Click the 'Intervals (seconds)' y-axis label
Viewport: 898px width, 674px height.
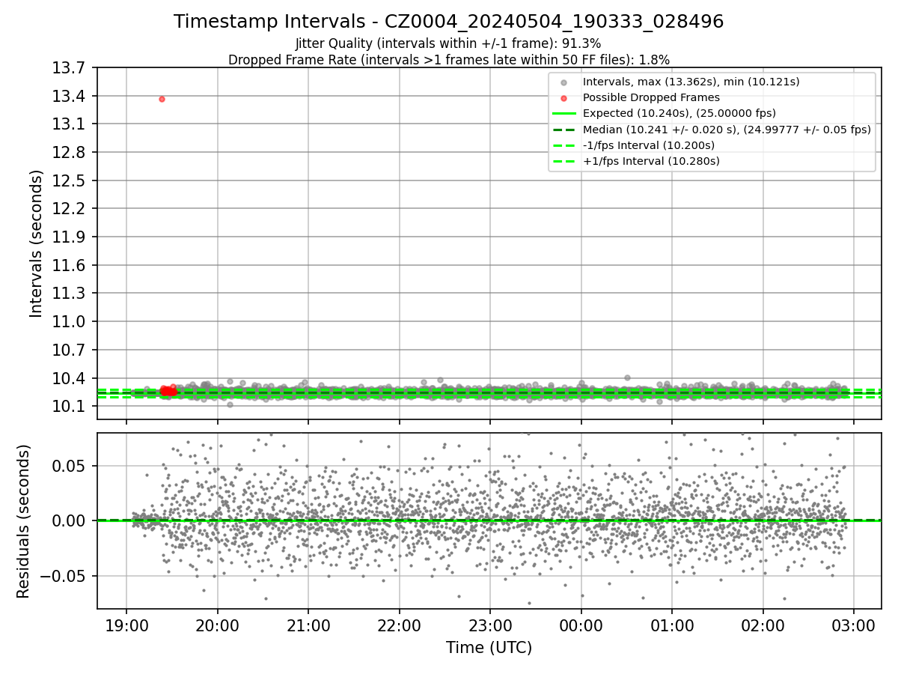pos(37,243)
